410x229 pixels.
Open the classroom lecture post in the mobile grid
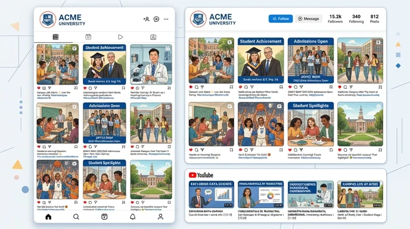click(58, 123)
